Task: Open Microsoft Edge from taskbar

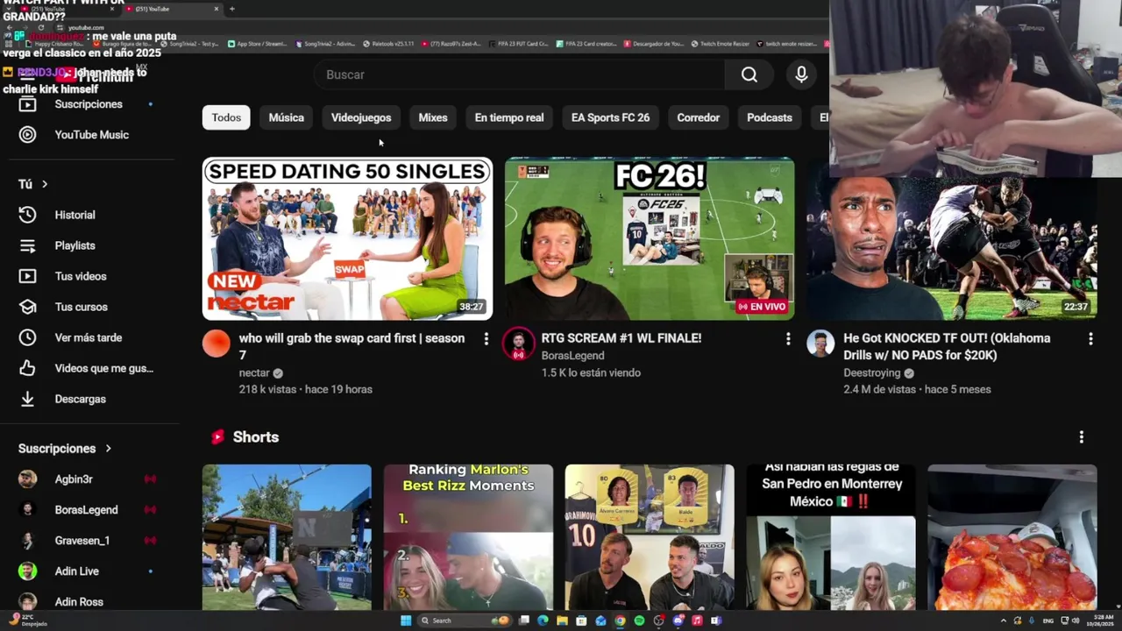Action: click(543, 620)
